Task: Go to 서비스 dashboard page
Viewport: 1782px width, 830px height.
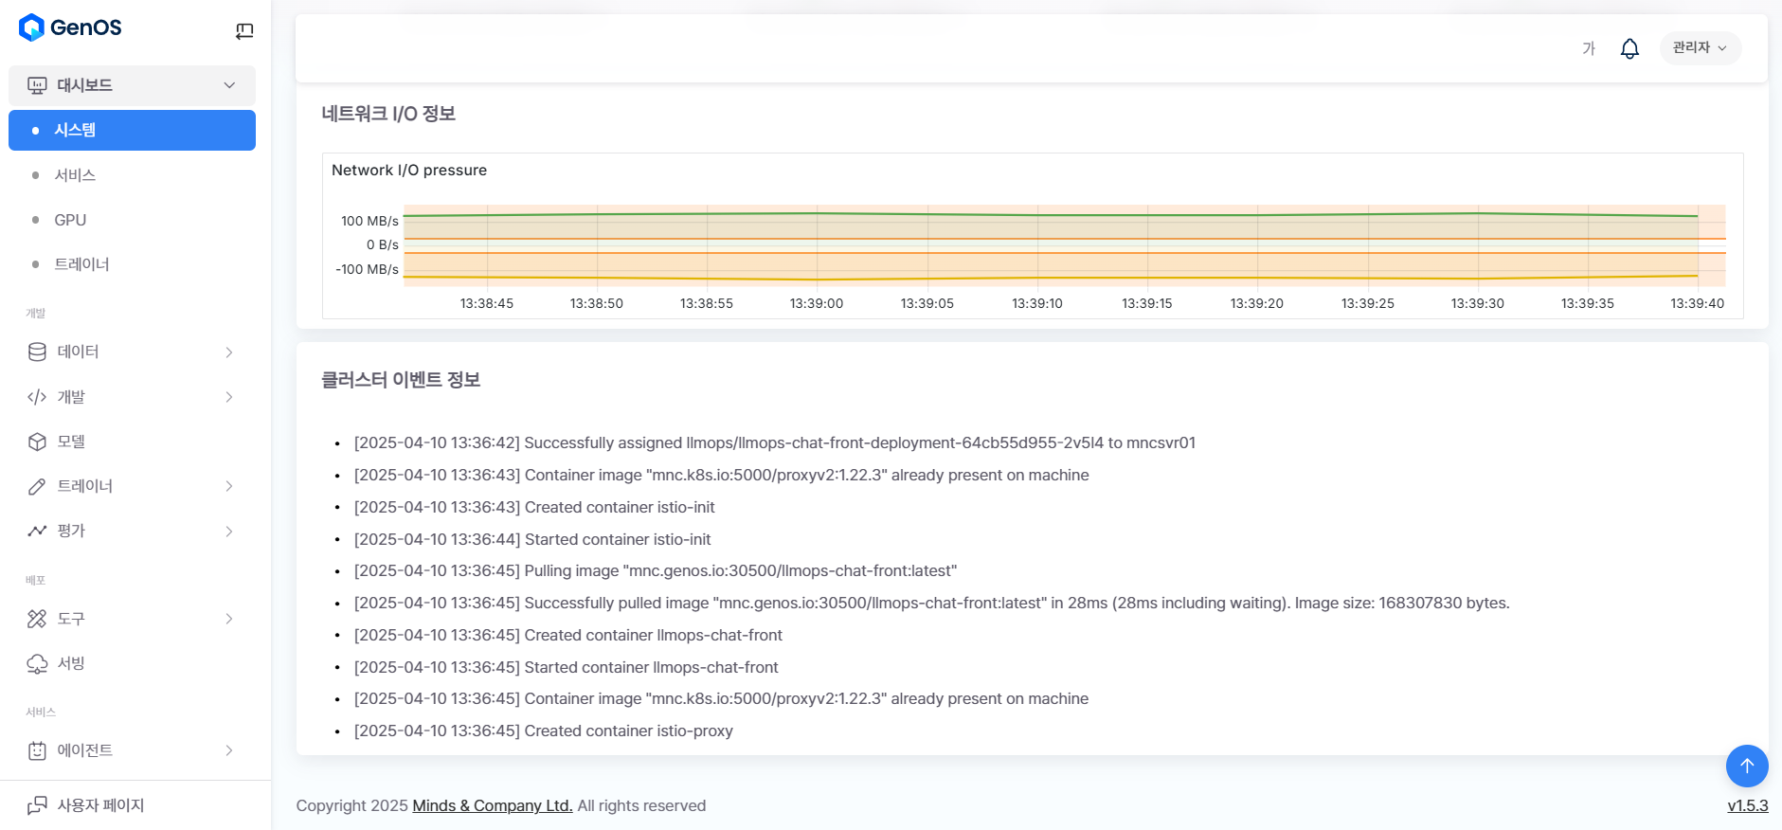Action: (75, 175)
